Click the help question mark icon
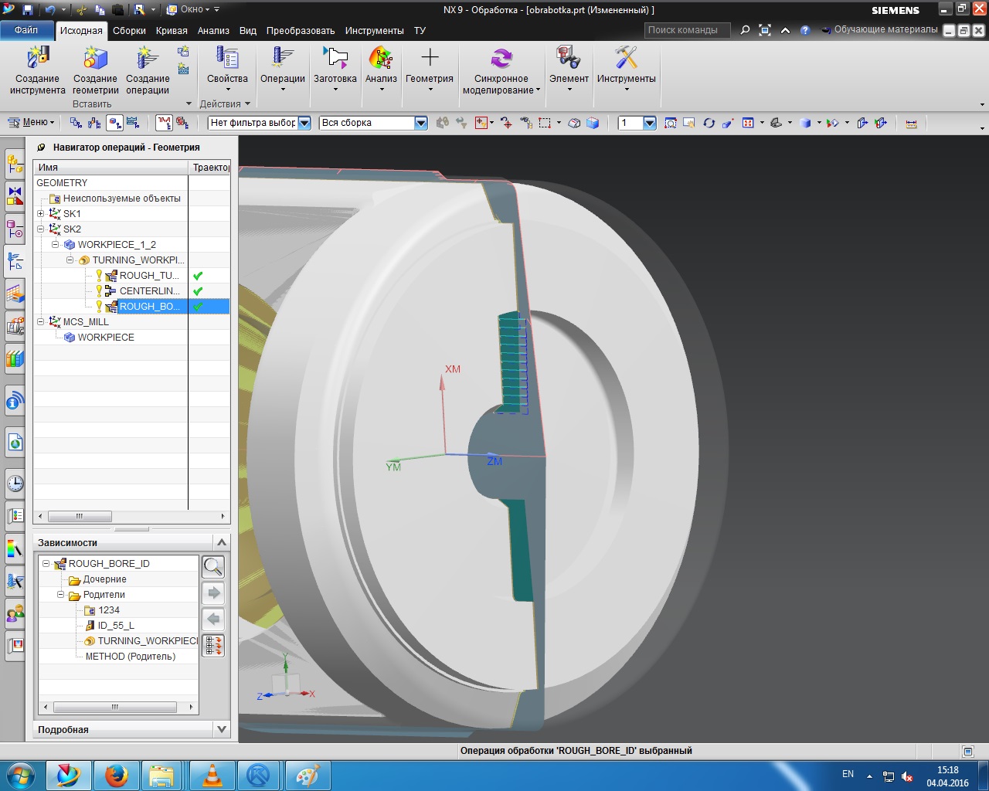The width and height of the screenshot is (989, 791). 805,30
